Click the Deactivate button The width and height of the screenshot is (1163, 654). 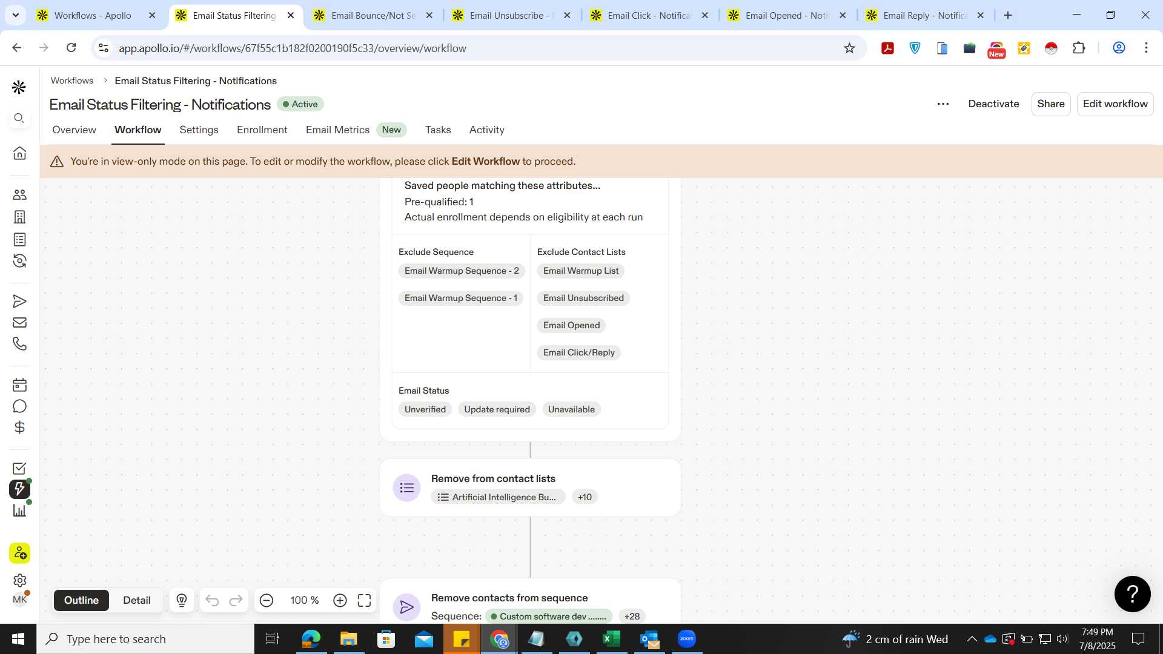pyautogui.click(x=993, y=104)
